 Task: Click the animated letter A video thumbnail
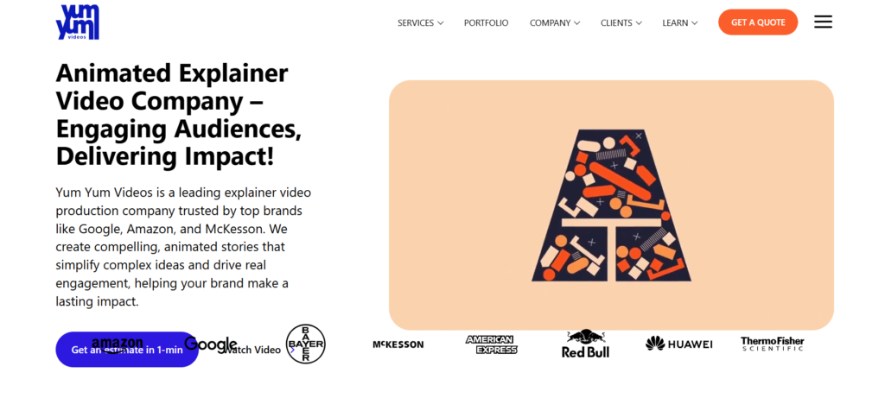pyautogui.click(x=611, y=205)
